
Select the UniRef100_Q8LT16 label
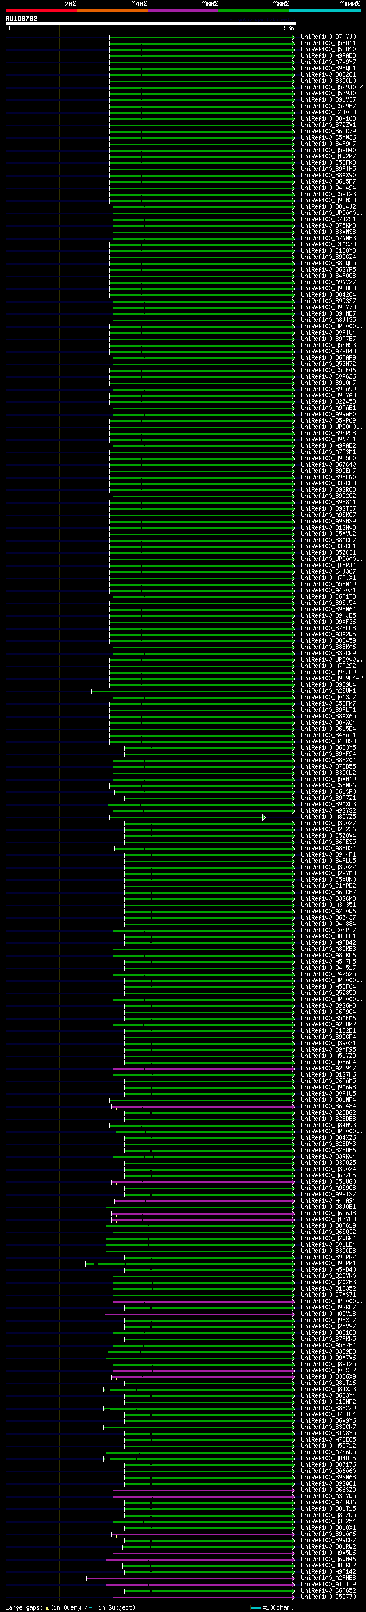coord(328,1384)
